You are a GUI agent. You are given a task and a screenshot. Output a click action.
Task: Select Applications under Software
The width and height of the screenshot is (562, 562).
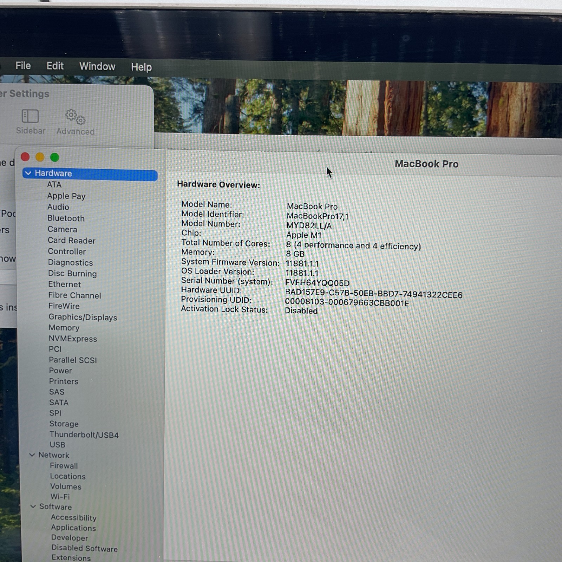[73, 528]
